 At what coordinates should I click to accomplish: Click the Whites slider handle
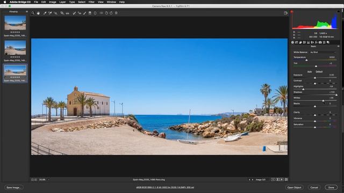(323, 101)
